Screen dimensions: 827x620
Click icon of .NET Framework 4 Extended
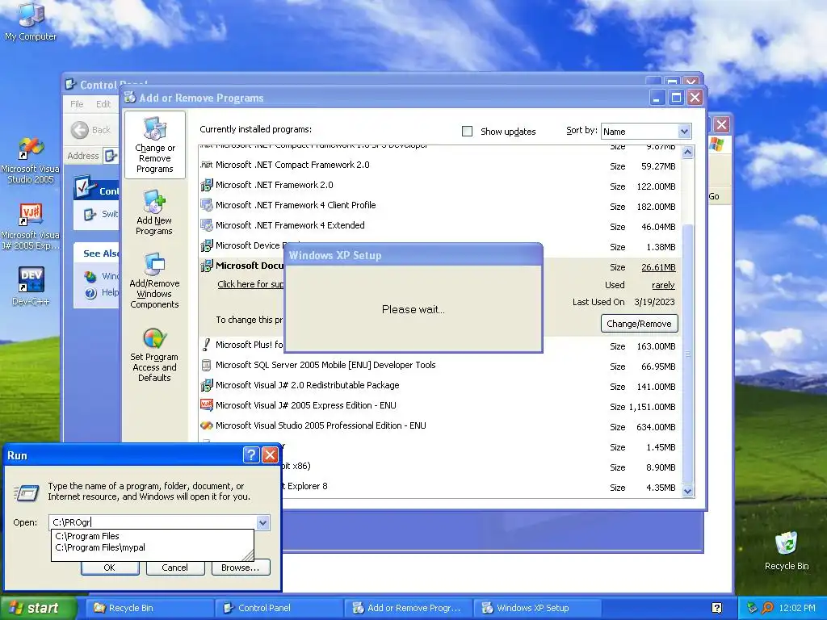[x=206, y=225]
